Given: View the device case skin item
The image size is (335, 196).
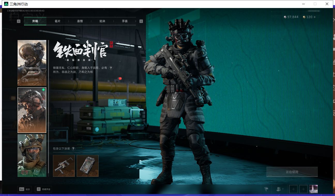Looking at the screenshot, I should click(88, 166).
